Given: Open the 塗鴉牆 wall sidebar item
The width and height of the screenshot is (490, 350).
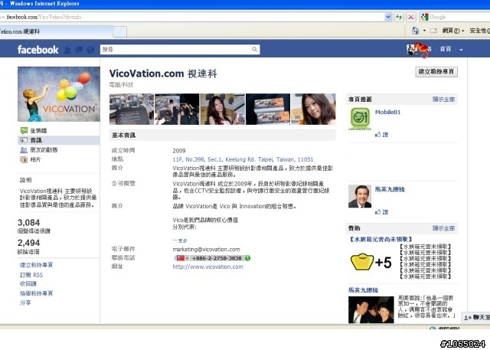Looking at the screenshot, I should 38,131.
